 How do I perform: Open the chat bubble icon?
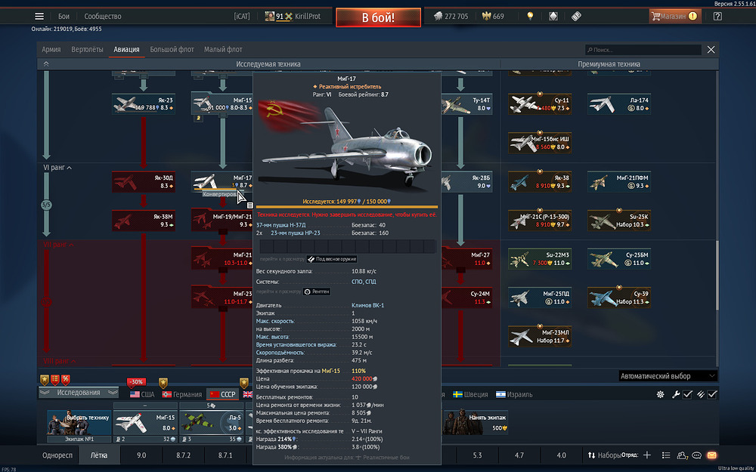[x=697, y=455]
